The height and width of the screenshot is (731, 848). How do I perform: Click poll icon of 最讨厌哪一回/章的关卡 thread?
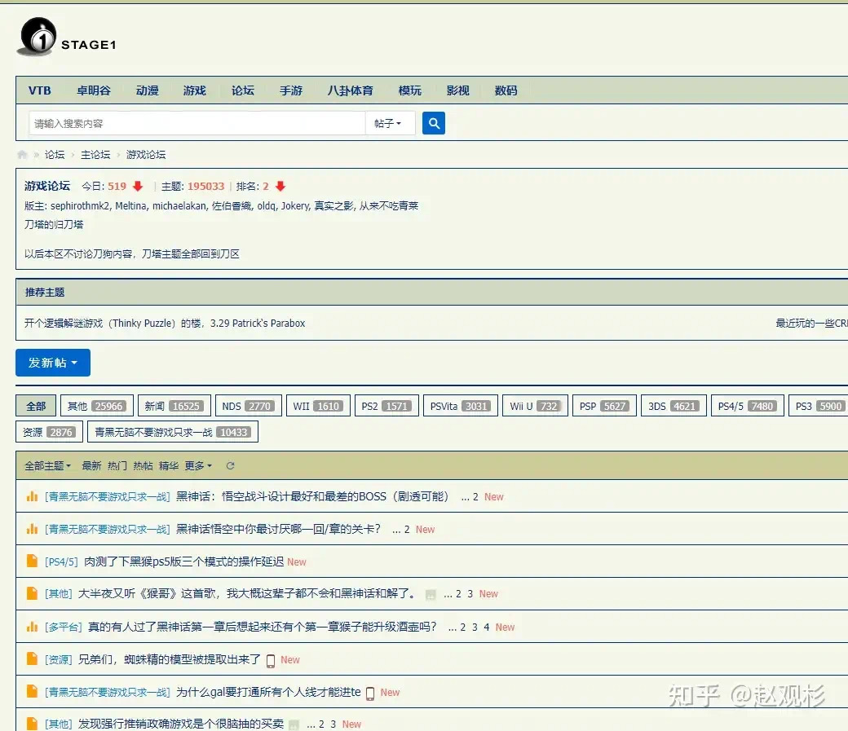(32, 529)
